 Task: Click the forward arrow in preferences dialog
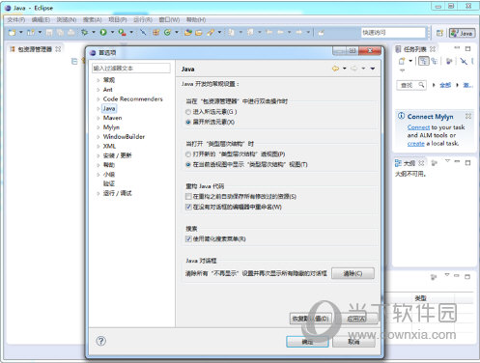[354, 69]
